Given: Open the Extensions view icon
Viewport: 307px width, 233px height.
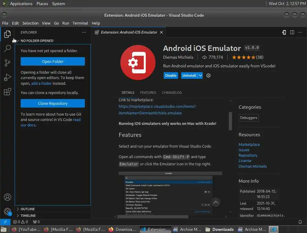Looking at the screenshot, I should [7, 92].
